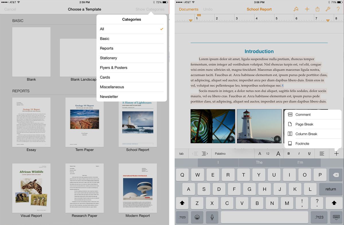Dismiss the keyboard with the keyboard icon
Screen dimensions: 344x225
(336, 217)
